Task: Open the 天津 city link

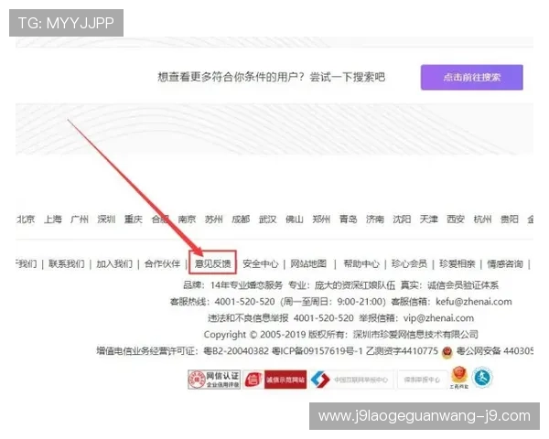Action: coord(429,219)
